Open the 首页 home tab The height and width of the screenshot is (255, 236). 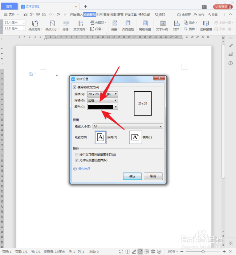pyautogui.click(x=9, y=7)
